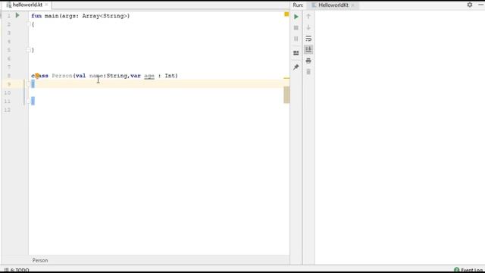Click the yellow inspection warning indicator

(286, 14)
